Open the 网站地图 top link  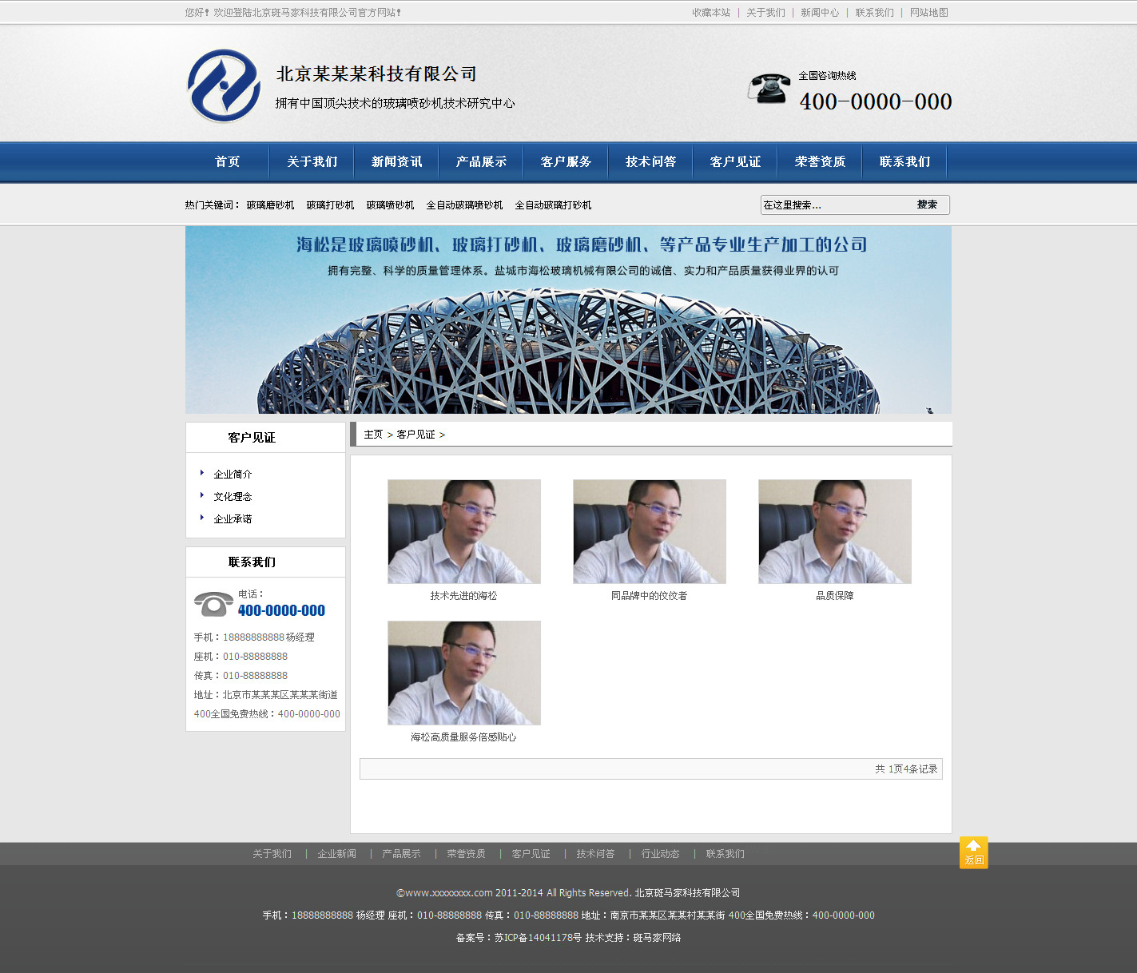pos(928,13)
